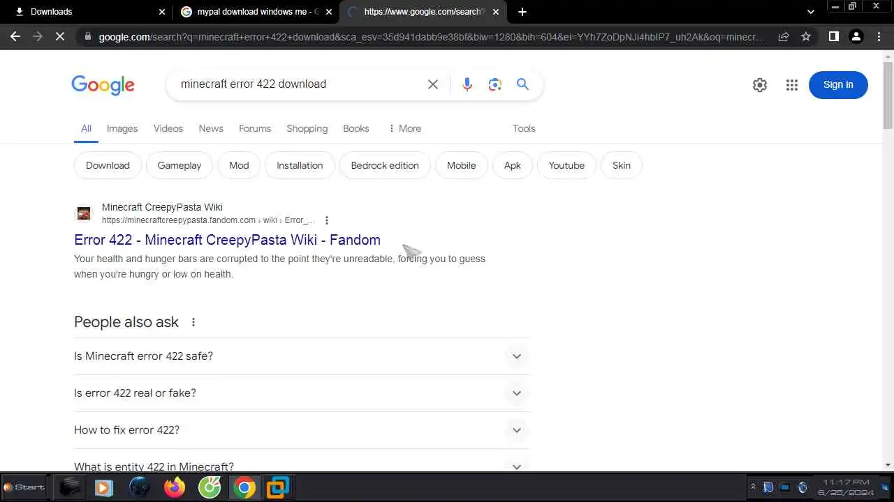Click the page vertical scrollbar thumb

pyautogui.click(x=888, y=95)
